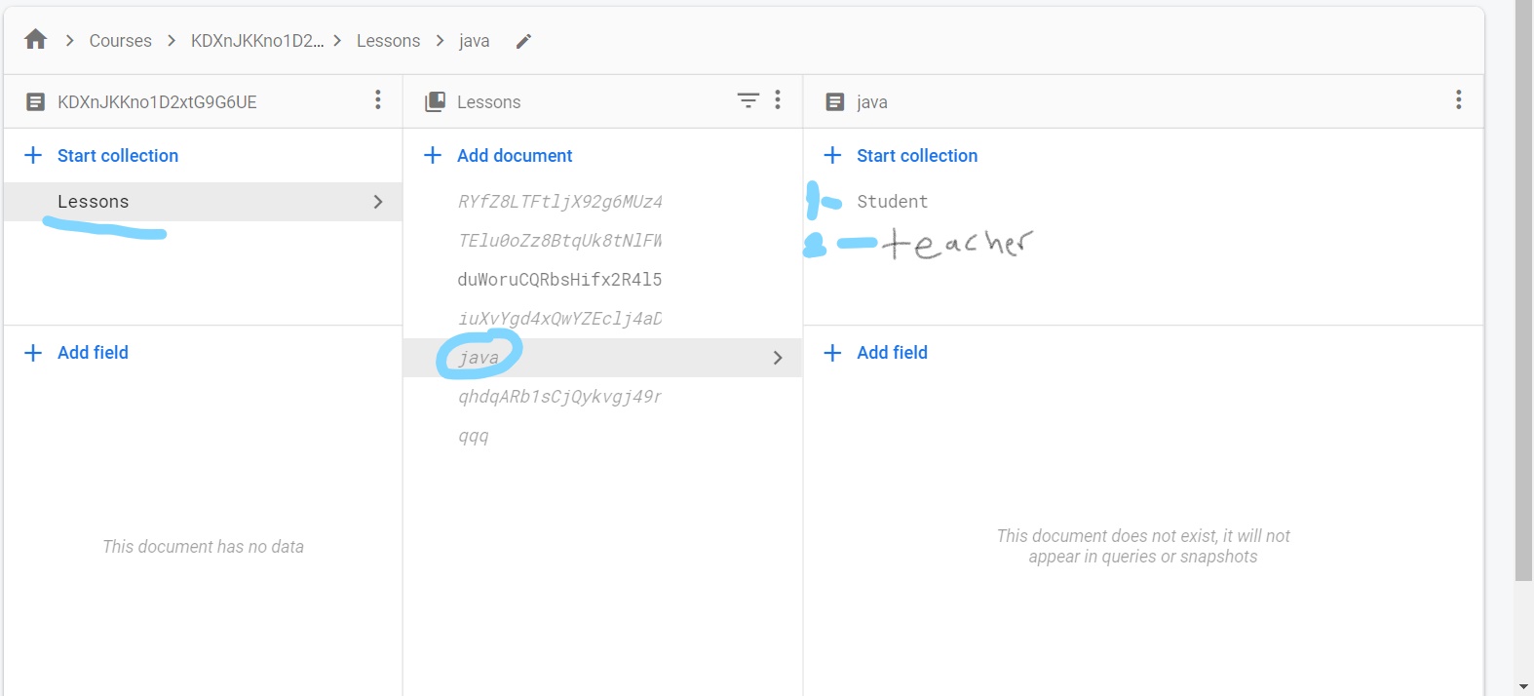1534x696 pixels.
Task: Click the KDXnJKKno1D2xtG9G6UE panel title
Action: coord(157,102)
